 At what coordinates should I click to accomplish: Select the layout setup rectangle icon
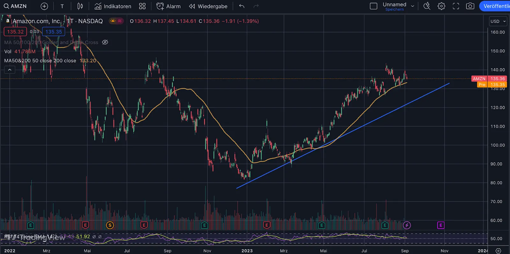point(374,6)
